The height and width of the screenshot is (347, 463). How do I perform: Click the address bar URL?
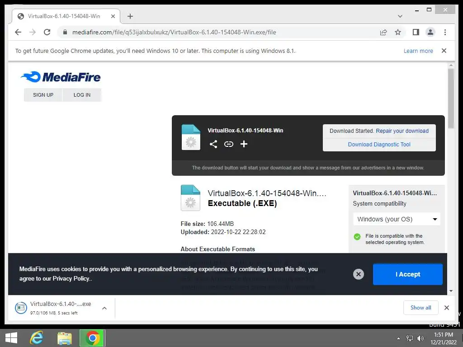click(x=174, y=32)
